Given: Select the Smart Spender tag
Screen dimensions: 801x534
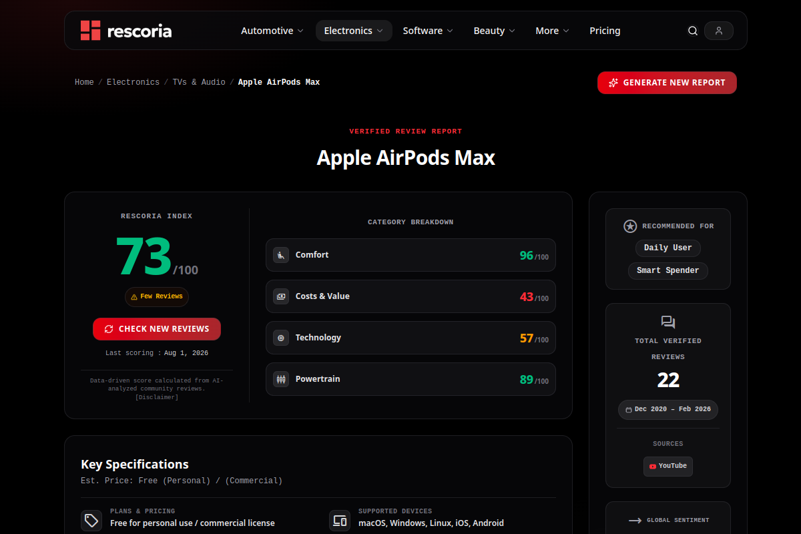Looking at the screenshot, I should (x=668, y=270).
